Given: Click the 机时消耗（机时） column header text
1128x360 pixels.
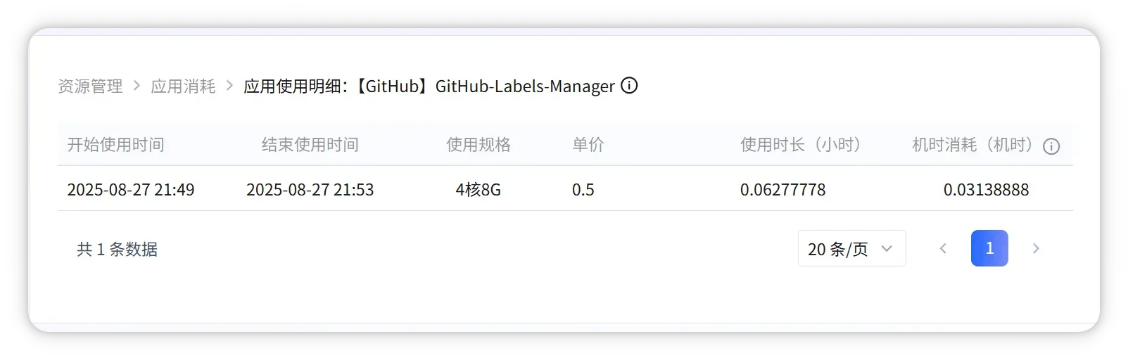Looking at the screenshot, I should [x=972, y=145].
